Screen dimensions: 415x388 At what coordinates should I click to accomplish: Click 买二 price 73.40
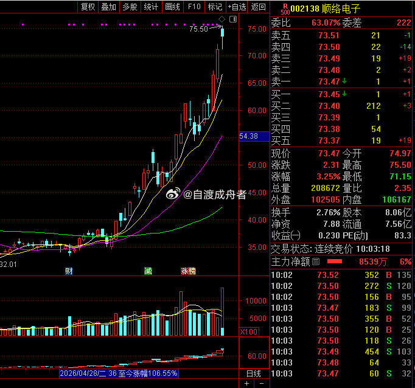(x=329, y=106)
